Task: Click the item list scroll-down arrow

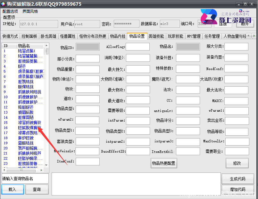Action: tap(46, 165)
